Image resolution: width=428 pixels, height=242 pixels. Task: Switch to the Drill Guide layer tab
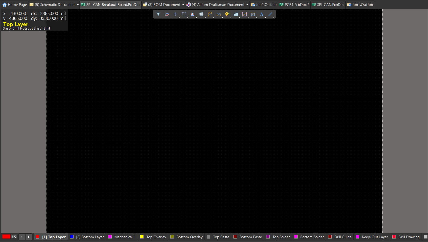[x=340, y=237]
